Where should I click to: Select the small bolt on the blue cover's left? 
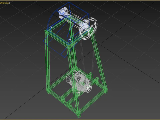[x=51, y=27]
